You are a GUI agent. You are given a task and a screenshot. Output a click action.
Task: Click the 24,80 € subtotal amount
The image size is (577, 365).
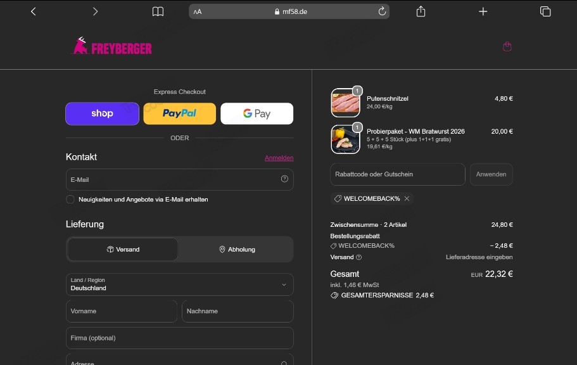502,225
